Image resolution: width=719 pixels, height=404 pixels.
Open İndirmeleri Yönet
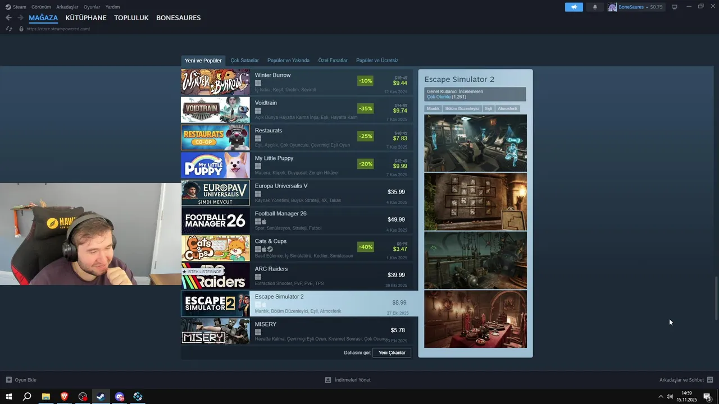(348, 380)
